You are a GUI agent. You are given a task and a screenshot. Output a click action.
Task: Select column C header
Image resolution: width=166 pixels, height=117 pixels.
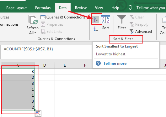tap(18, 65)
